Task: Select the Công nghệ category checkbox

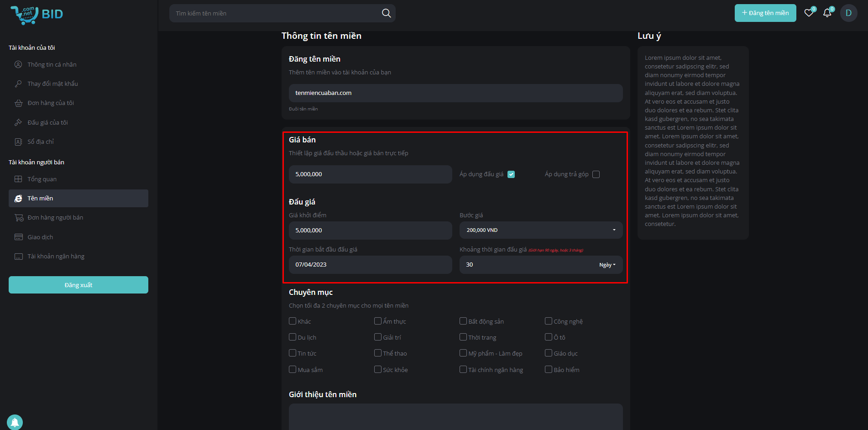Action: [549, 321]
